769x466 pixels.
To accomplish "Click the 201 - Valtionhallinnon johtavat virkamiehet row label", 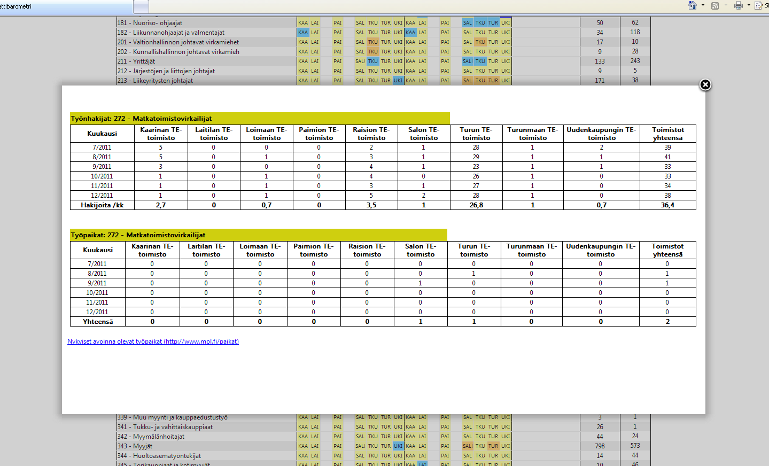I will (178, 42).
